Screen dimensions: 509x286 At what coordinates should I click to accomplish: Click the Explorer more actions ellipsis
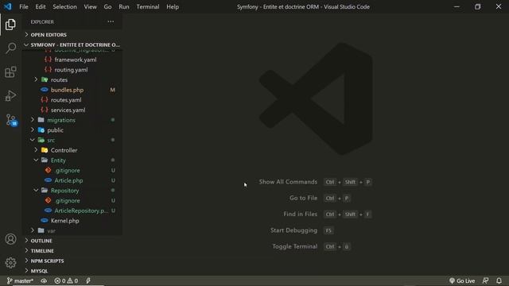point(111,21)
